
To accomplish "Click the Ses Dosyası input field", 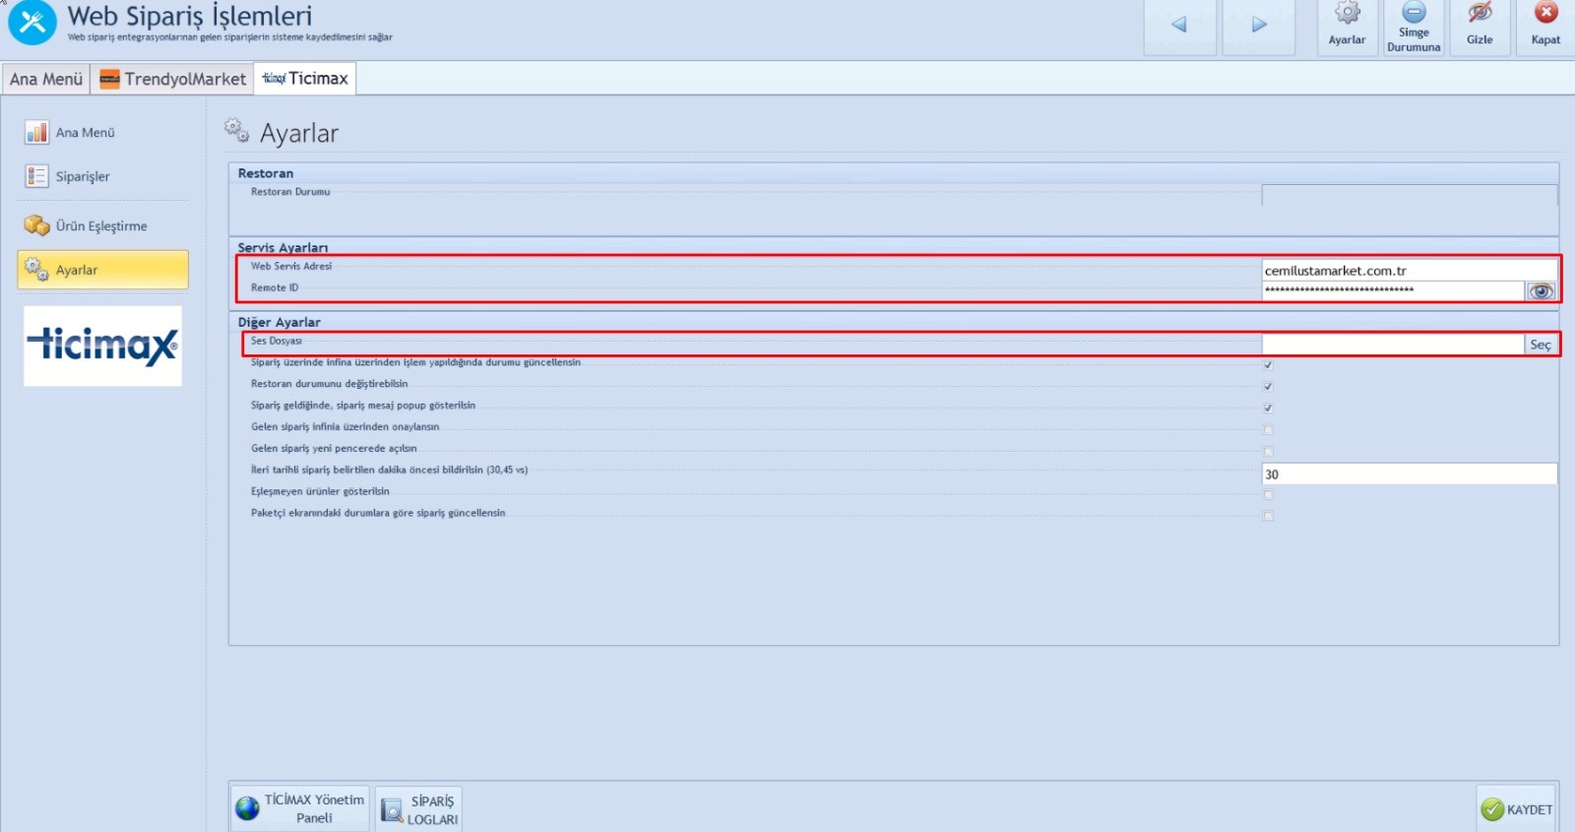I will click(1393, 344).
